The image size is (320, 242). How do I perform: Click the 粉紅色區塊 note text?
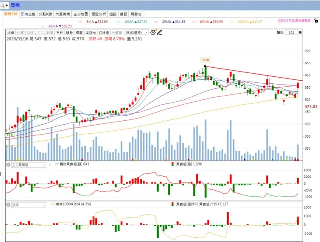296,21
